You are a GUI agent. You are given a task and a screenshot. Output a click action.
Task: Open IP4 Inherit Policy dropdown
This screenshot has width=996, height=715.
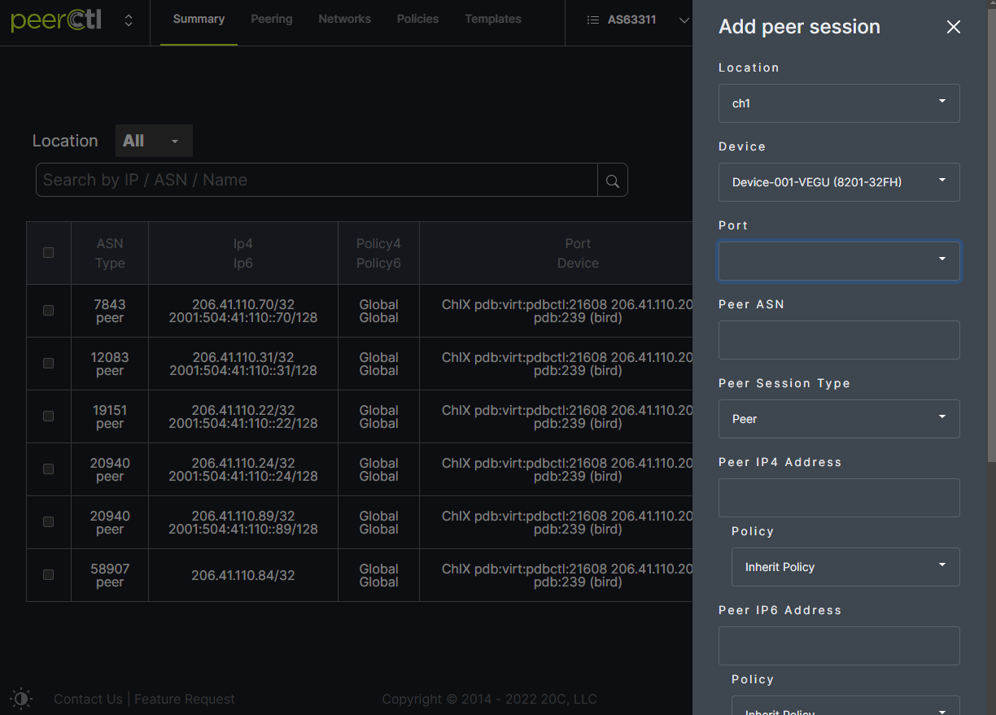pos(845,567)
